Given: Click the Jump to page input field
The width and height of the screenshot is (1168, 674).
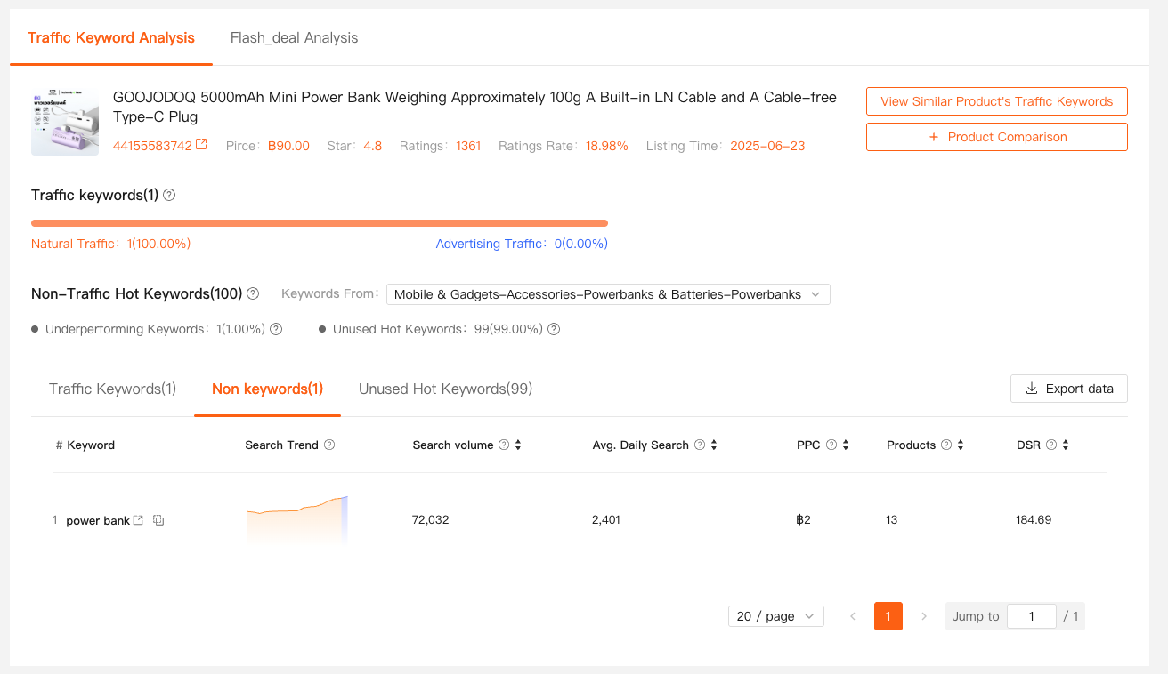Looking at the screenshot, I should [x=1031, y=616].
